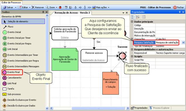This screenshot has width=186, height=111.
Task: Select the Remover acessos task box
Action: click(94, 56)
